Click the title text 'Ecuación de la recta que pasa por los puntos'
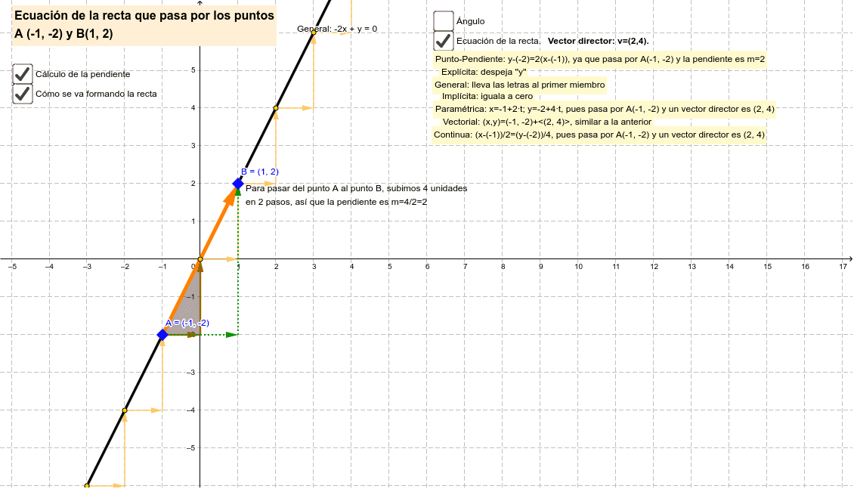This screenshot has height=489, width=854. tap(144, 16)
